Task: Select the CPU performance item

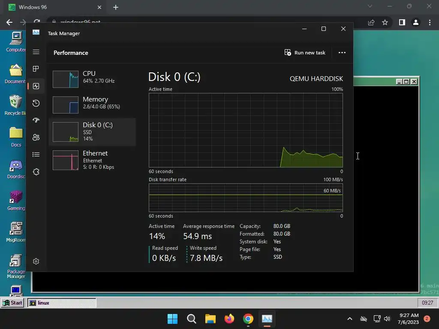Action: click(93, 79)
